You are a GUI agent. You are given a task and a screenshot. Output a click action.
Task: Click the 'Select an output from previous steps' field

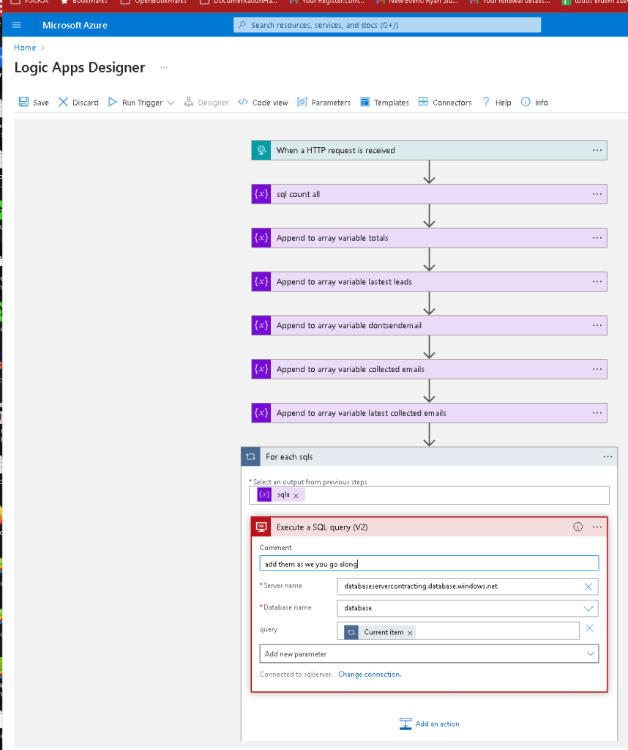pyautogui.click(x=429, y=495)
